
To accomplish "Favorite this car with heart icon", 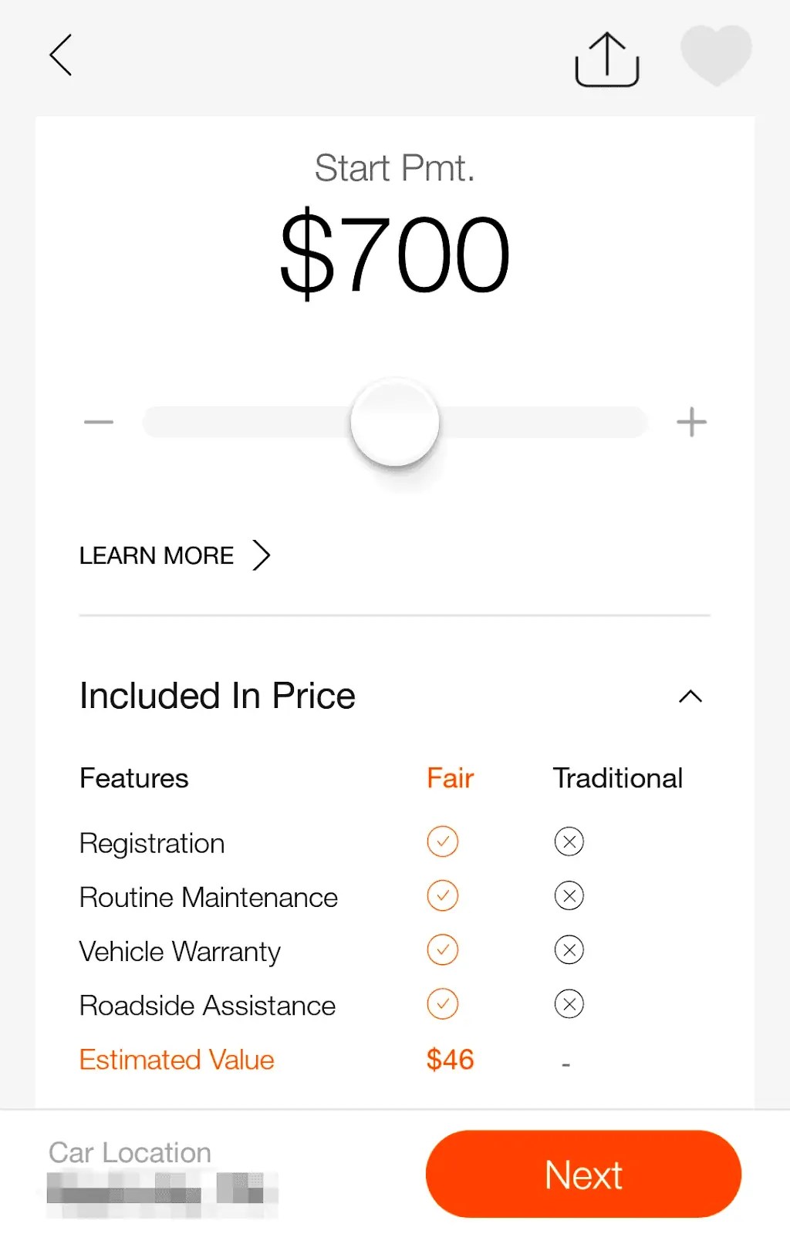I will [x=716, y=54].
